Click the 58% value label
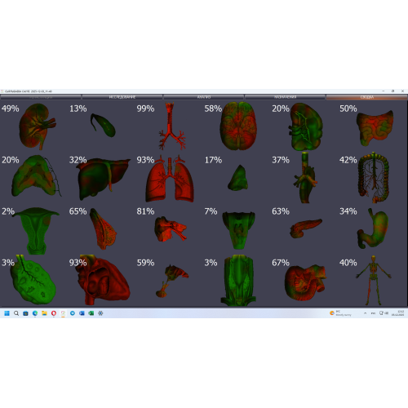 (x=213, y=109)
